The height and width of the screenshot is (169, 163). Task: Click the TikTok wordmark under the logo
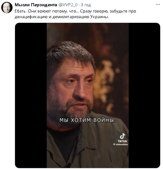click(122, 141)
